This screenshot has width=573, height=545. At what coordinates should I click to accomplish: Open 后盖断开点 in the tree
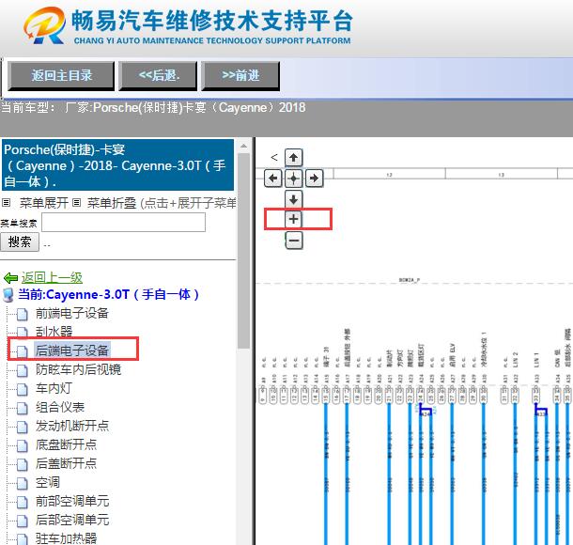pyautogui.click(x=66, y=463)
